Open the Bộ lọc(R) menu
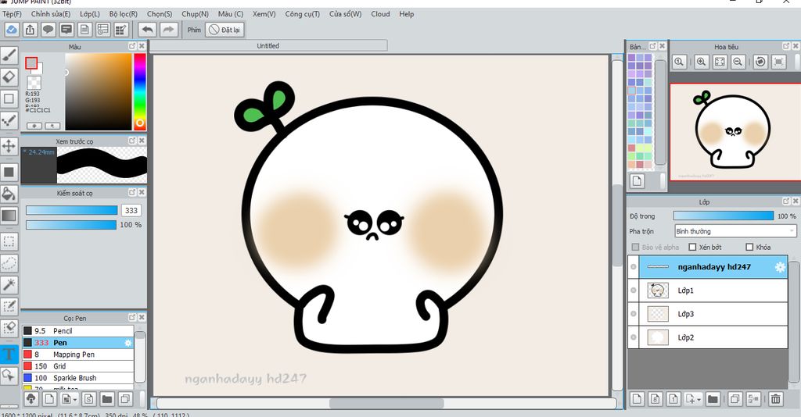 click(123, 14)
